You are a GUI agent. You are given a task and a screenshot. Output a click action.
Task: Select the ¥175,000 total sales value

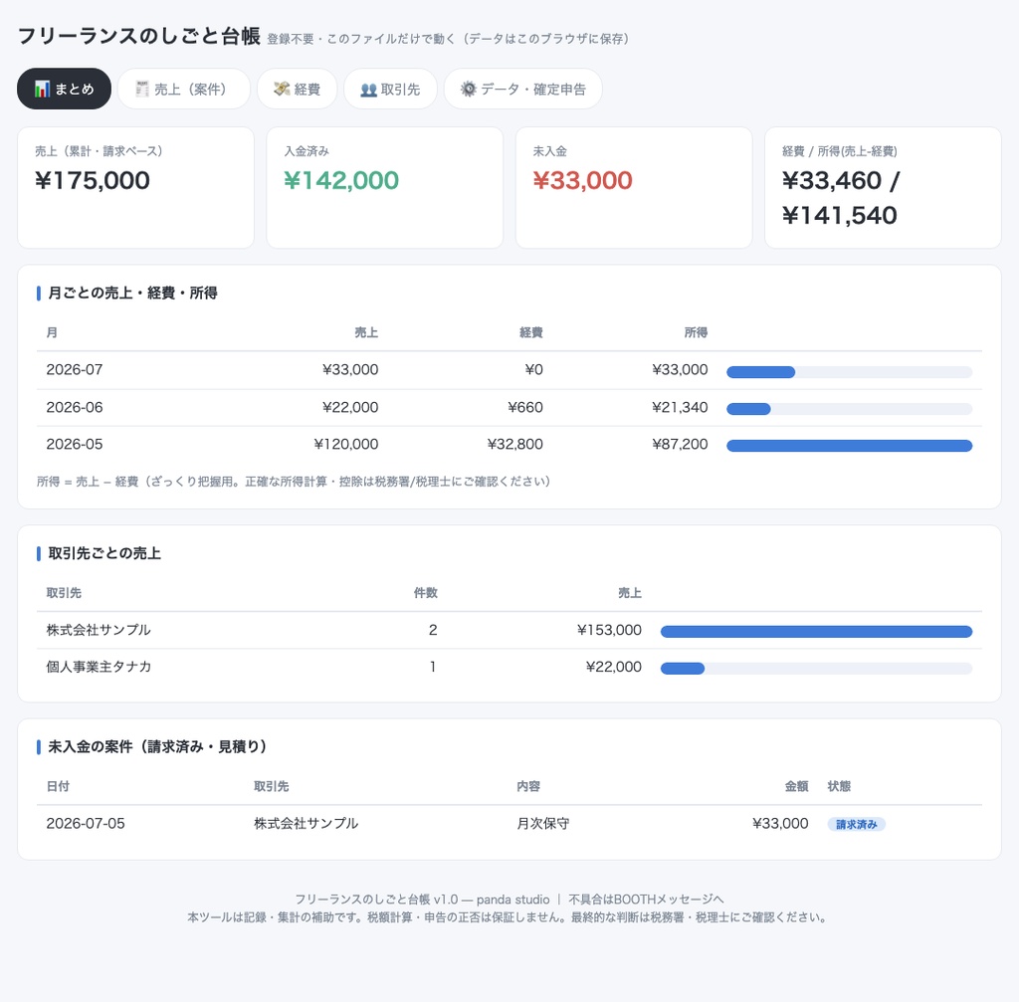coord(93,180)
